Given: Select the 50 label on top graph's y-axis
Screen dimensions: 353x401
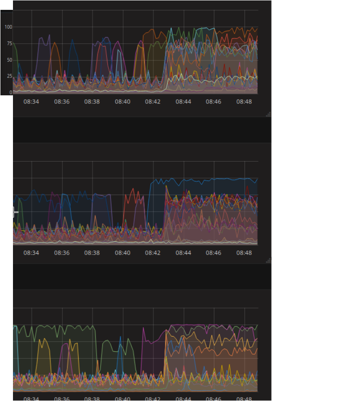Looking at the screenshot, I should (9, 60).
